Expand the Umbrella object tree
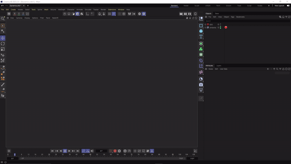The width and height of the screenshot is (291, 164). click(205, 28)
